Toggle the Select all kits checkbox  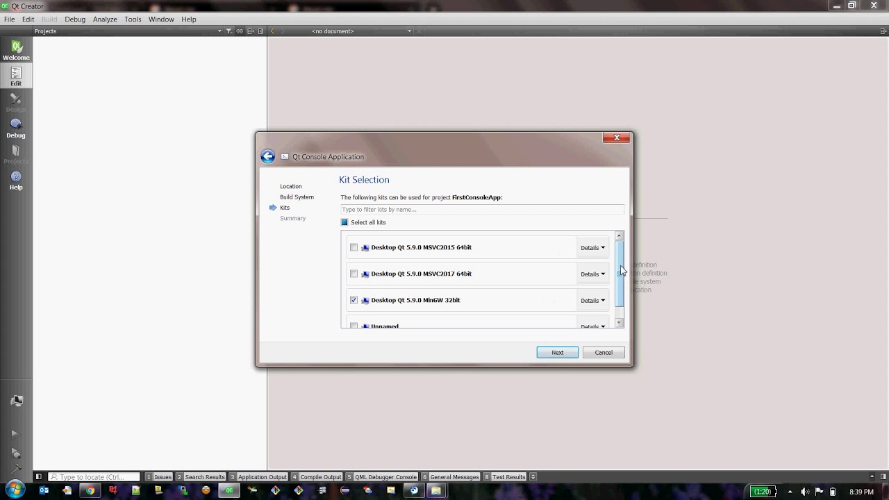[x=344, y=222]
